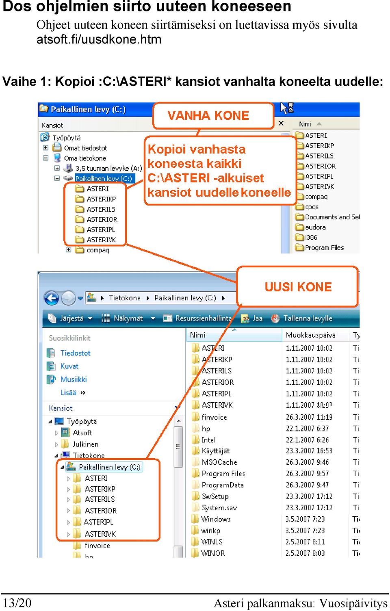Select the ASTERIPL folder in the Vista file list
Screen dimensions: 390x611
click(216, 394)
